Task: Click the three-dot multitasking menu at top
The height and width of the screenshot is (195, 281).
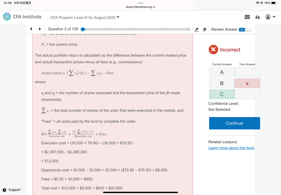Action: pos(140,3)
